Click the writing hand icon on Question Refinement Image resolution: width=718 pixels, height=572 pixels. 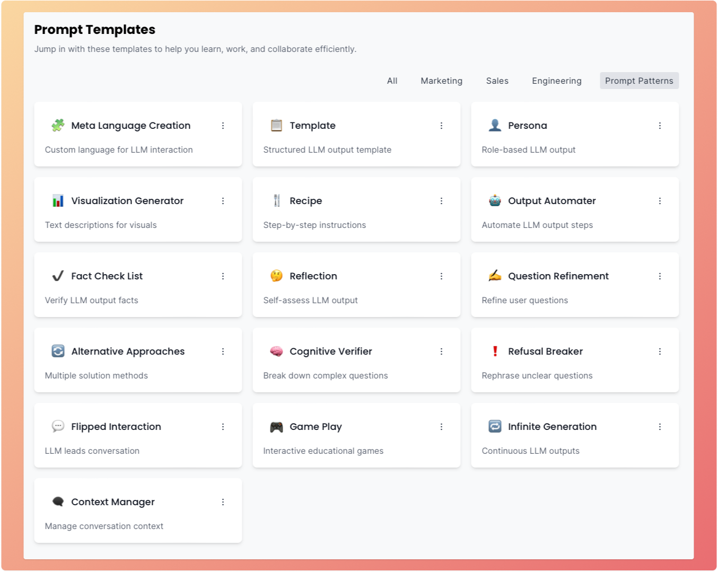tap(494, 276)
